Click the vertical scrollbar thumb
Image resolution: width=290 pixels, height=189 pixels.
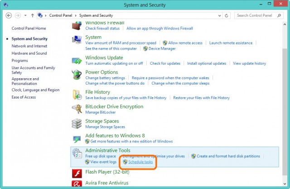[x=285, y=112]
